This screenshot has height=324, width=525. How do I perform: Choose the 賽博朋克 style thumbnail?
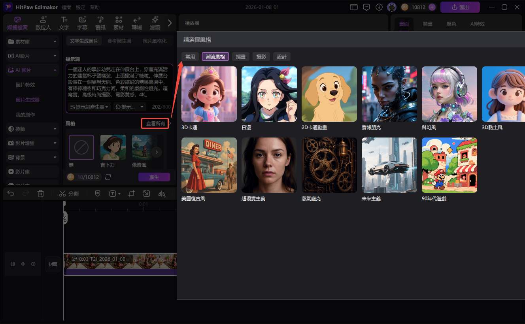pyautogui.click(x=389, y=94)
